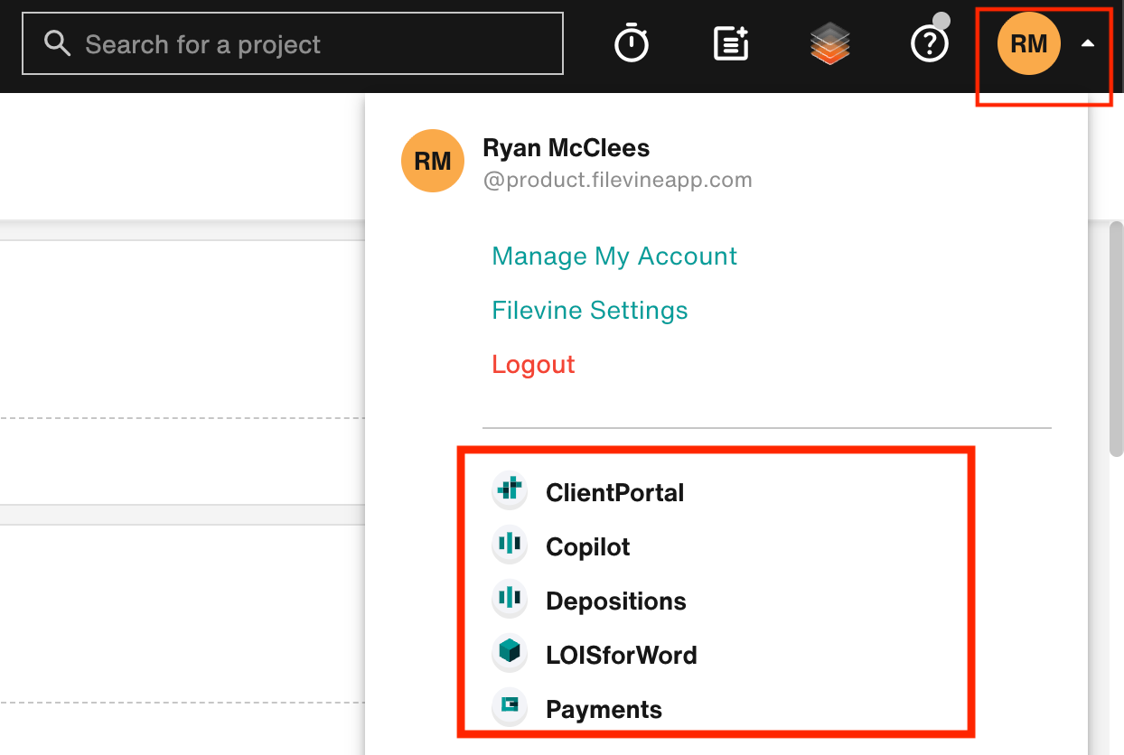The width and height of the screenshot is (1124, 755).
Task: Click the vertical scrollbar thumb
Action: [x=1116, y=340]
